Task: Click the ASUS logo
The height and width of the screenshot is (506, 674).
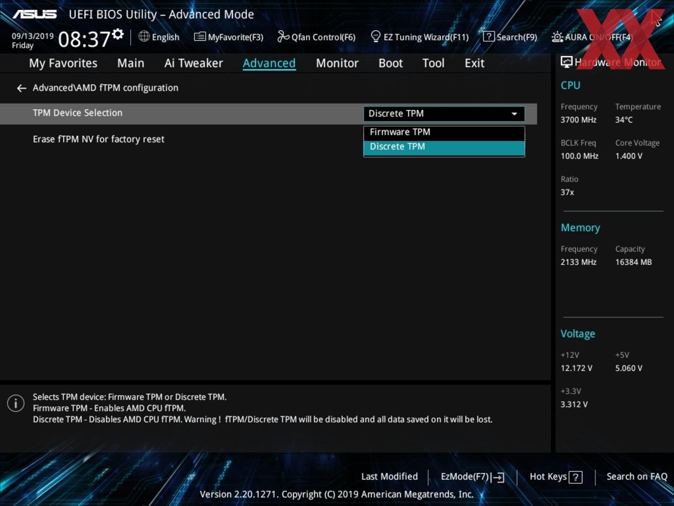Action: coord(35,14)
